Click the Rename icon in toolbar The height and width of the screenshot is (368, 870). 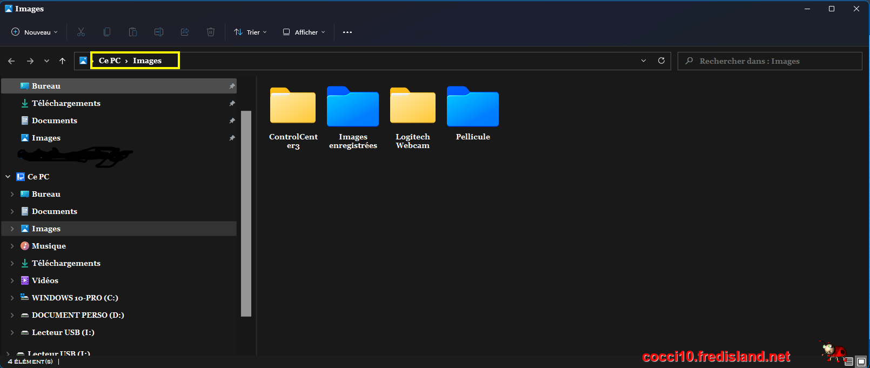pyautogui.click(x=159, y=32)
